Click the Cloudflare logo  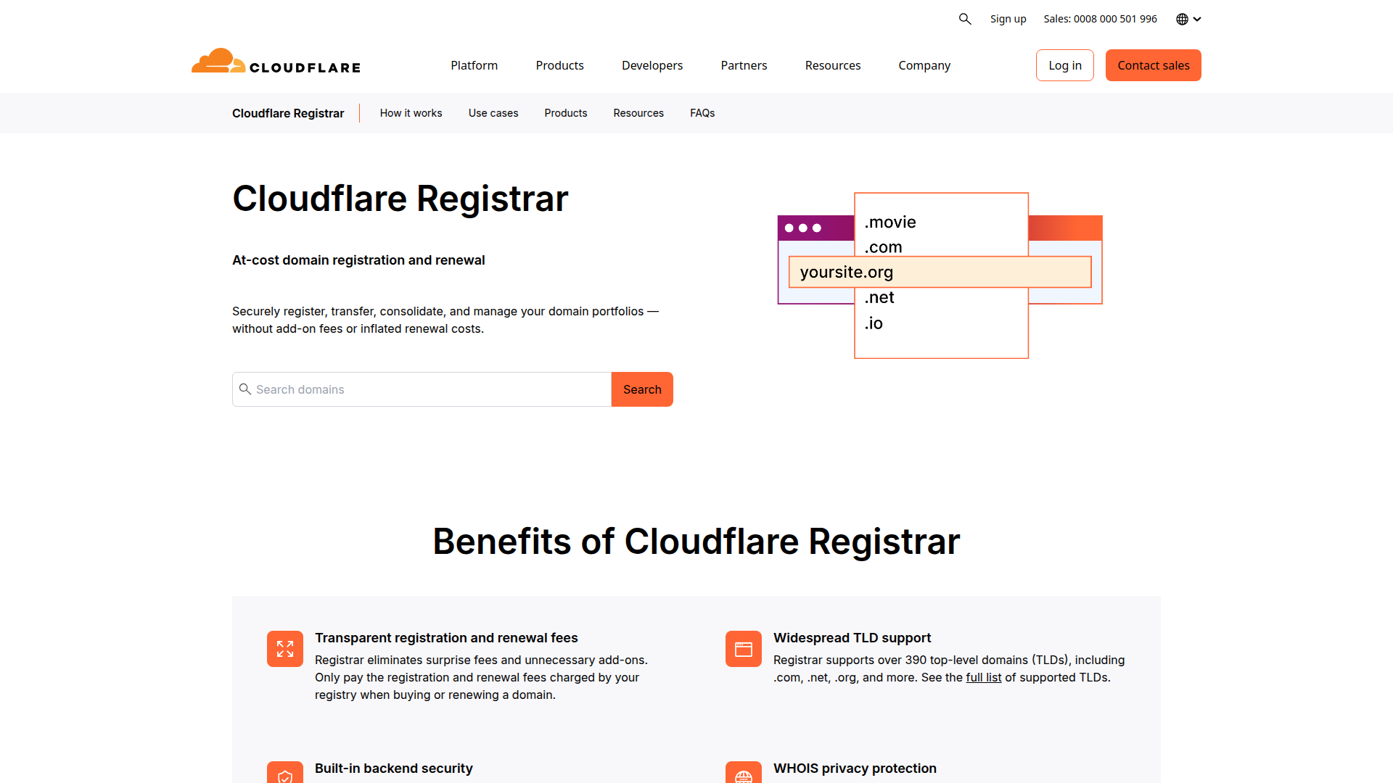[x=276, y=62]
